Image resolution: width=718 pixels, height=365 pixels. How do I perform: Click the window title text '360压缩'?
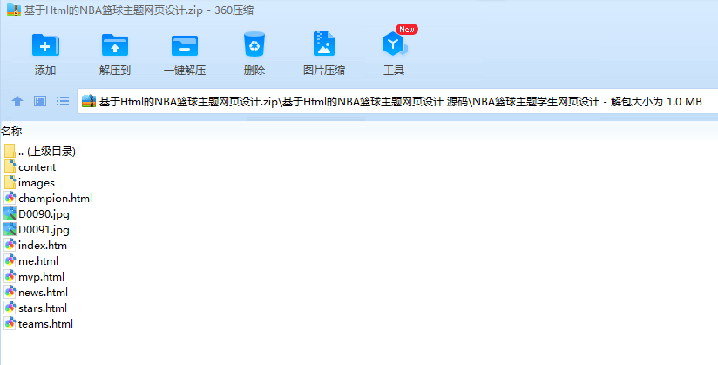click(234, 10)
